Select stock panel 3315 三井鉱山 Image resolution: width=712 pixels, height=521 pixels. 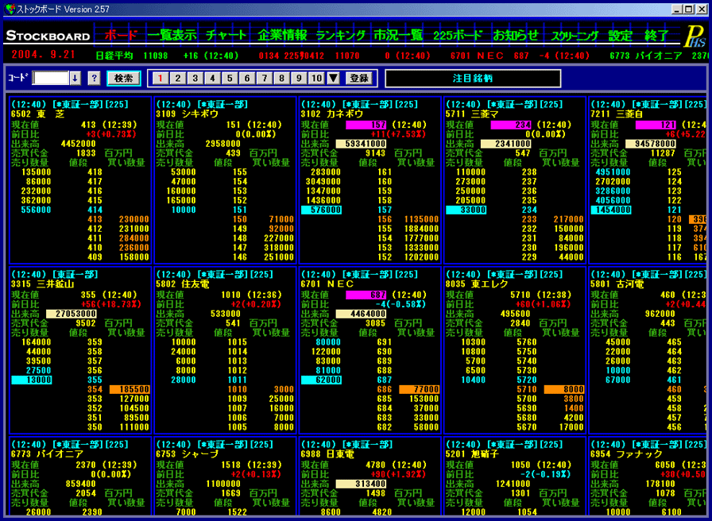click(42, 284)
